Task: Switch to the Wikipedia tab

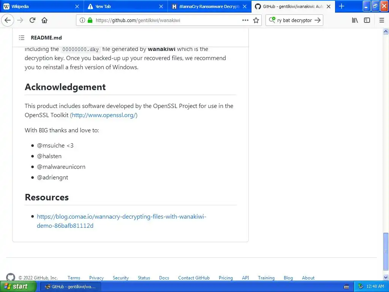Action: (x=42, y=6)
